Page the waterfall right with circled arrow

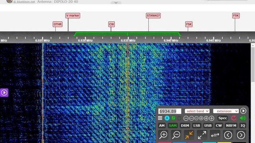tap(241, 135)
